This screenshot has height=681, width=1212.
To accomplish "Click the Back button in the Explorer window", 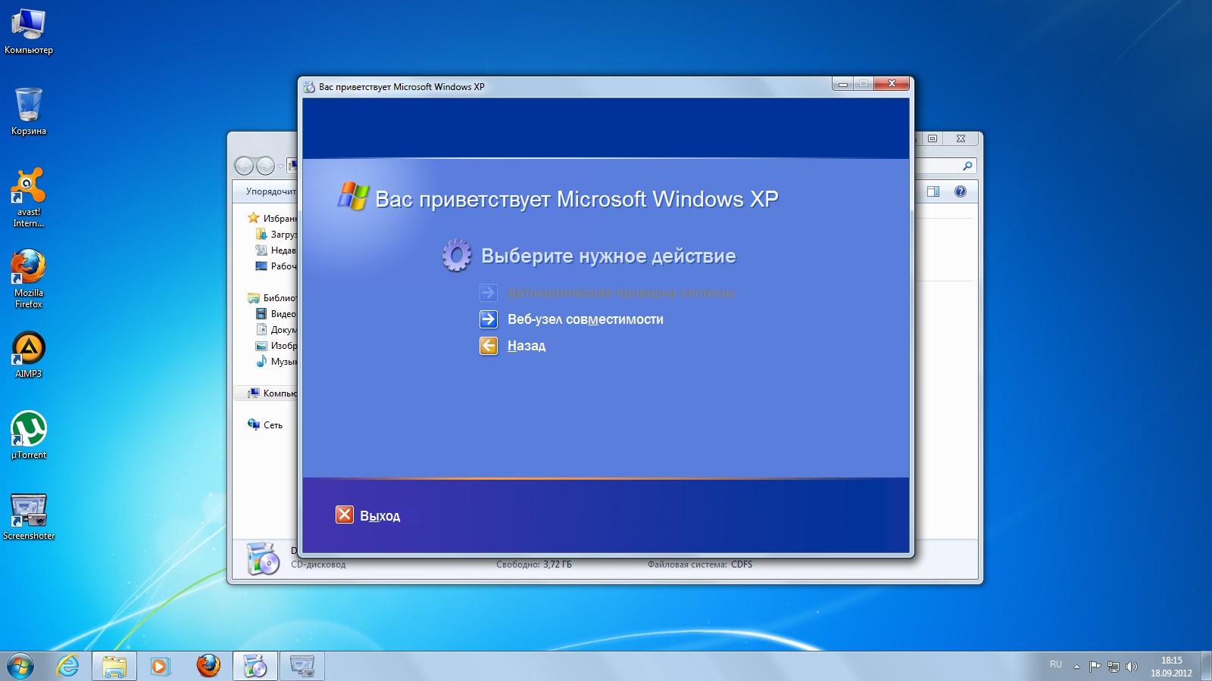I will point(244,166).
